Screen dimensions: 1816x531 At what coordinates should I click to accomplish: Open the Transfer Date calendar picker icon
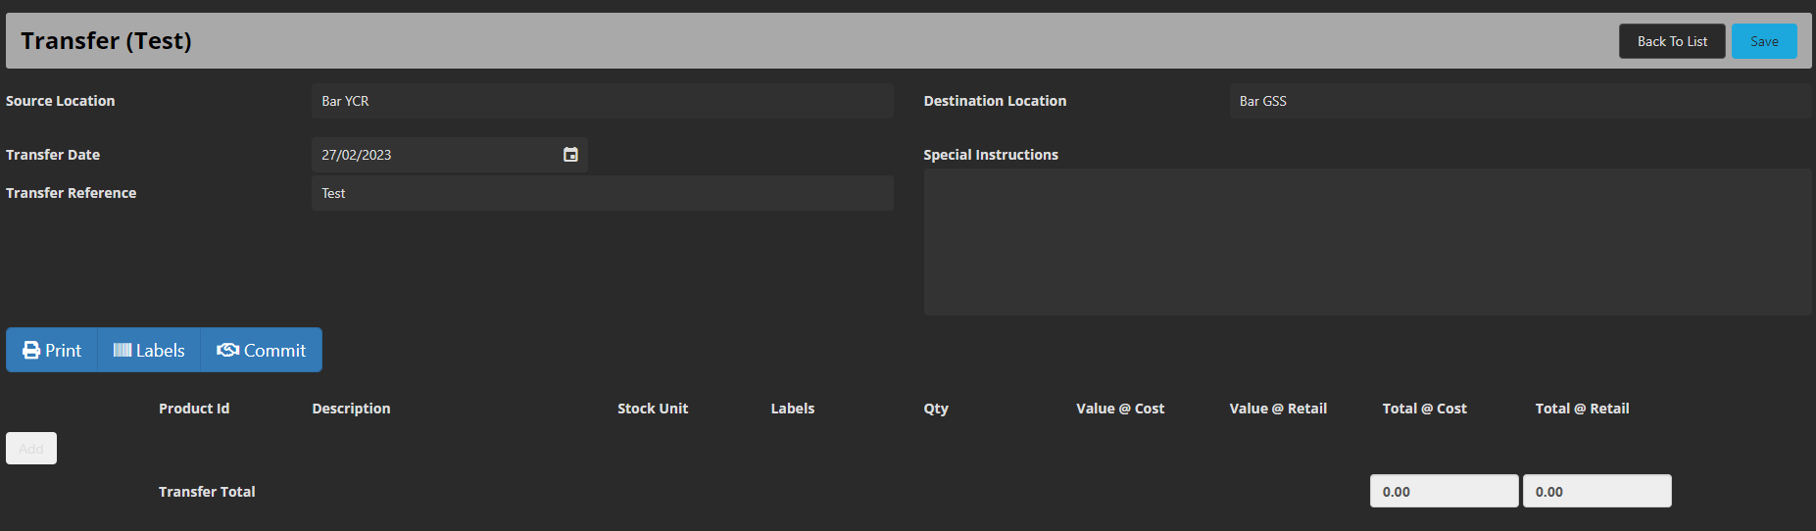[570, 155]
